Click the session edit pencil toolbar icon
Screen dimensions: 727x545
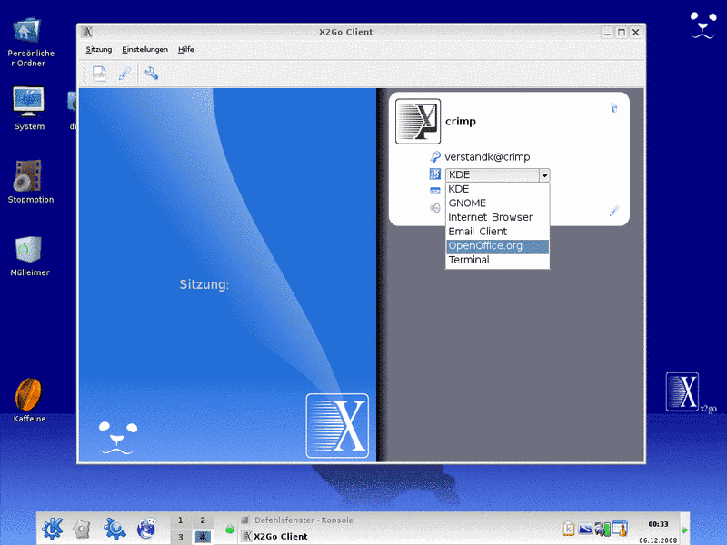(x=124, y=73)
